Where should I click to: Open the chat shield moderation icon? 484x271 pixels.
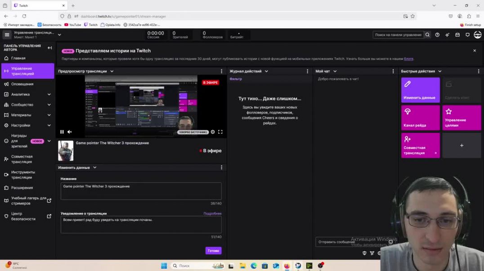[x=364, y=253]
